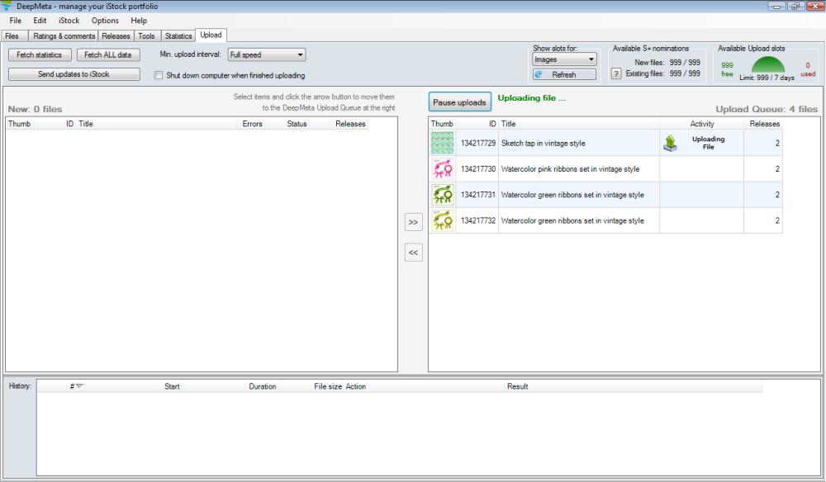Minimize the DeepMeta window

[776, 7]
